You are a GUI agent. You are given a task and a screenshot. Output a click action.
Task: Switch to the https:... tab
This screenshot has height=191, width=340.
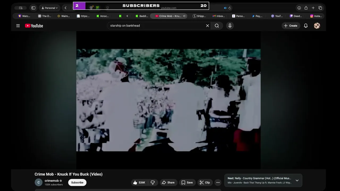83,16
